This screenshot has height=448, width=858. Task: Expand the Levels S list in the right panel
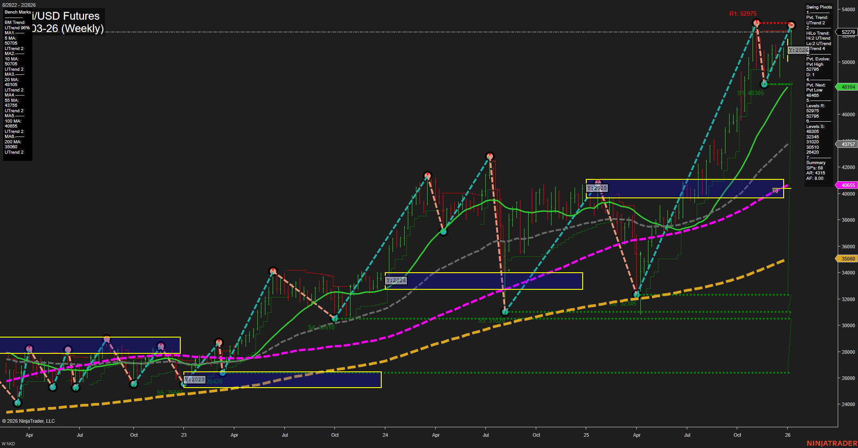point(815,126)
